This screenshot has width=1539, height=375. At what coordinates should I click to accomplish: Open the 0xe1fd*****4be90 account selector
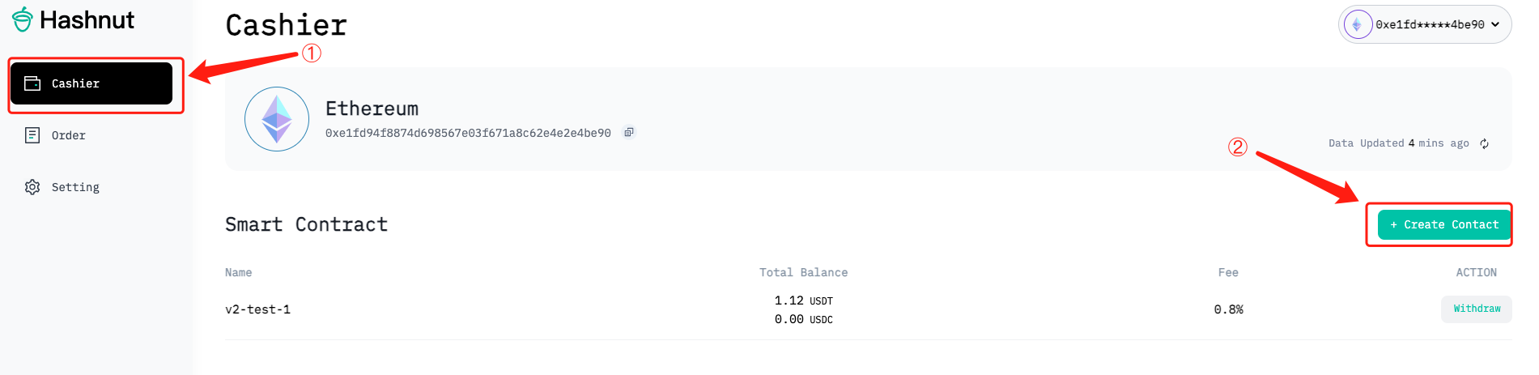(1430, 25)
